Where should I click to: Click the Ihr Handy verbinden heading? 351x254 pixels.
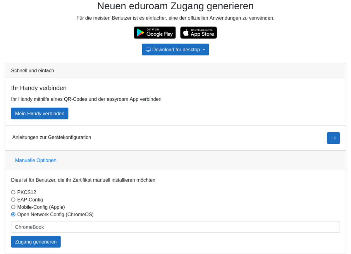point(39,88)
